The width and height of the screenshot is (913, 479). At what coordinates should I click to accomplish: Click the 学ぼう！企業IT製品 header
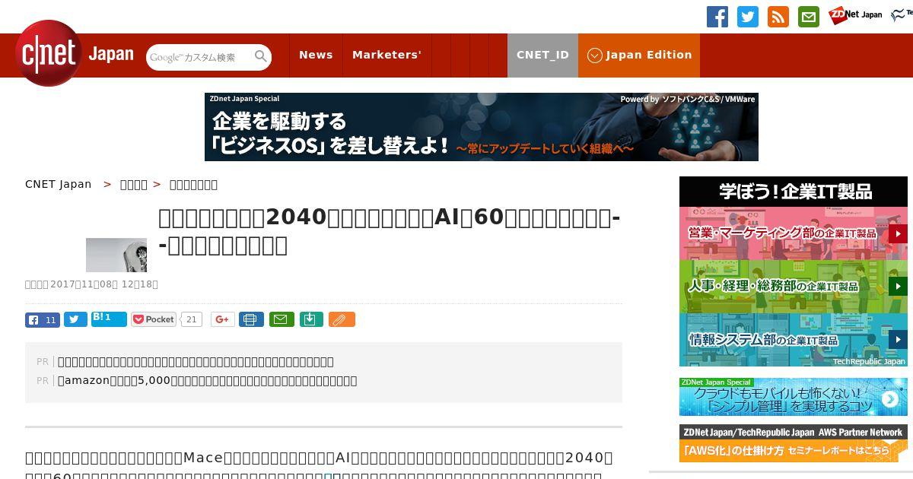click(794, 192)
